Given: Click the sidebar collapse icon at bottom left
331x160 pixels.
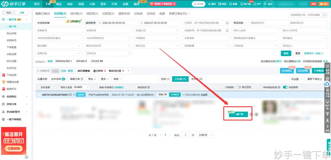Looking at the screenshot, I should [27, 157].
